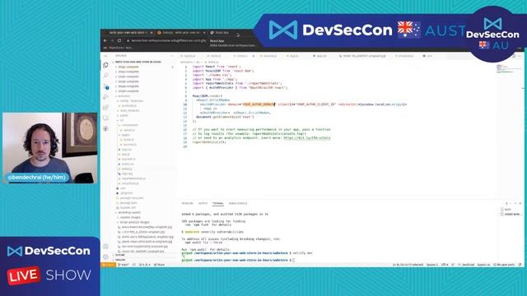This screenshot has height=296, width=527.
Task: Change the JavaScript language mode in status bar
Action: 468,265
